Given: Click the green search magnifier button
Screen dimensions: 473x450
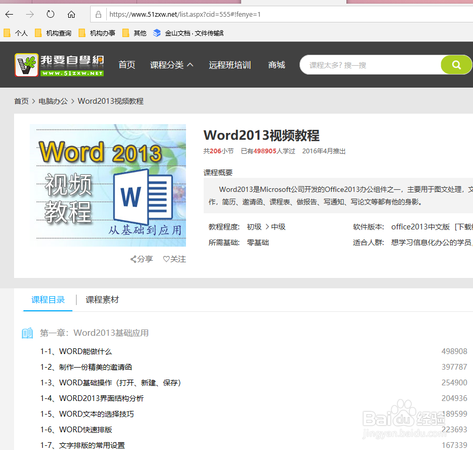Looking at the screenshot, I should click(x=456, y=65).
